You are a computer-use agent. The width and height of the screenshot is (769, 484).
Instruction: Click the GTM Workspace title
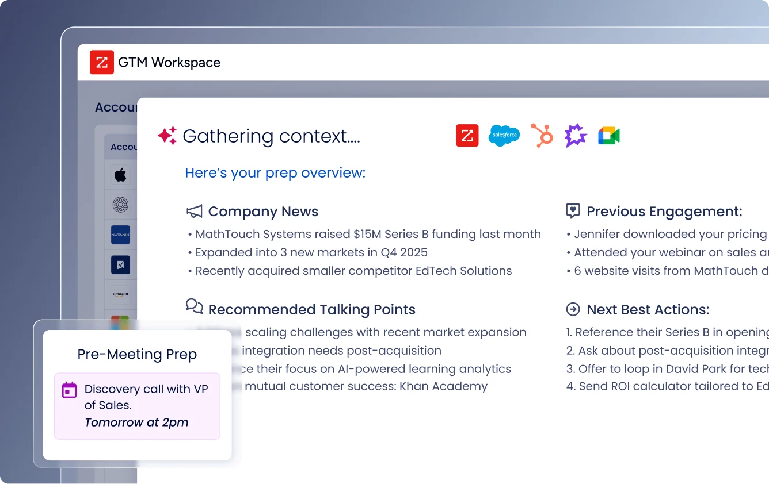(x=169, y=63)
